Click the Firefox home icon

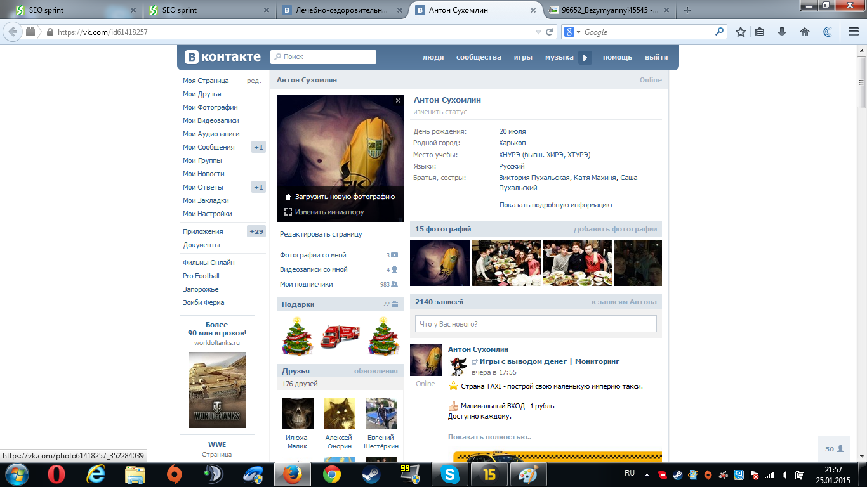tap(805, 32)
